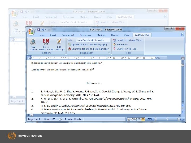Switch to the Home tab in front window

point(41,35)
